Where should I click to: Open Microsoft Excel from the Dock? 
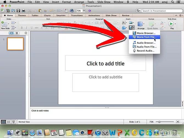pyautogui.click(x=127, y=133)
